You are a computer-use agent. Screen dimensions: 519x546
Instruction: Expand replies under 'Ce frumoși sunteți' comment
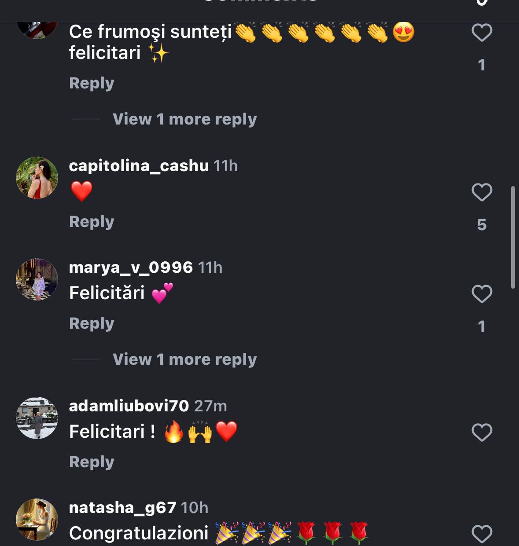[184, 119]
